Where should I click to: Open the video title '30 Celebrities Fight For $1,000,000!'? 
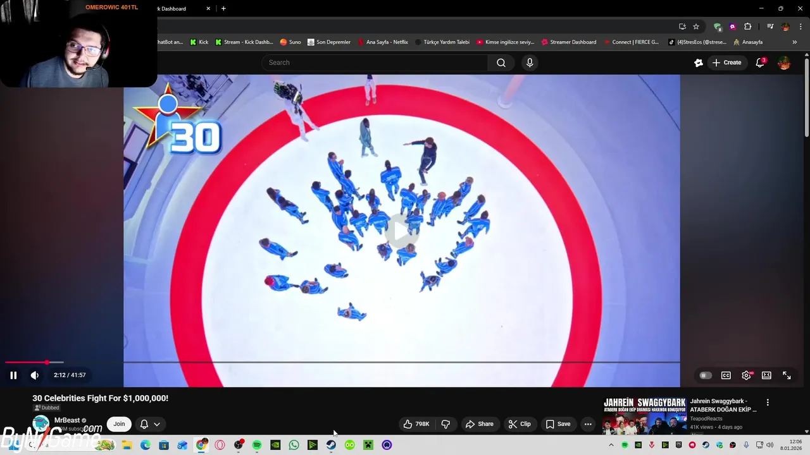[100, 398]
